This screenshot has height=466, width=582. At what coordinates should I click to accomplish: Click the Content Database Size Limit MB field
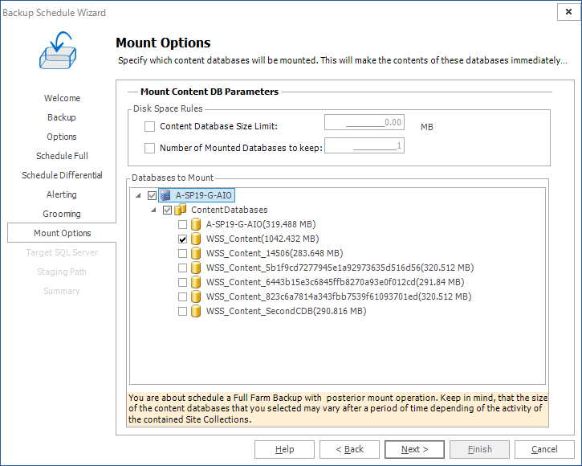click(x=364, y=123)
